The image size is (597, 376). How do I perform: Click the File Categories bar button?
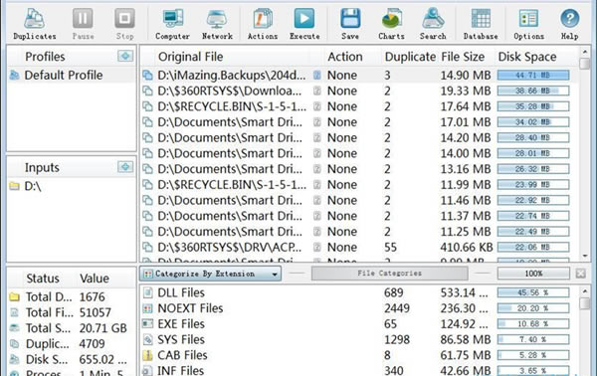pos(389,274)
